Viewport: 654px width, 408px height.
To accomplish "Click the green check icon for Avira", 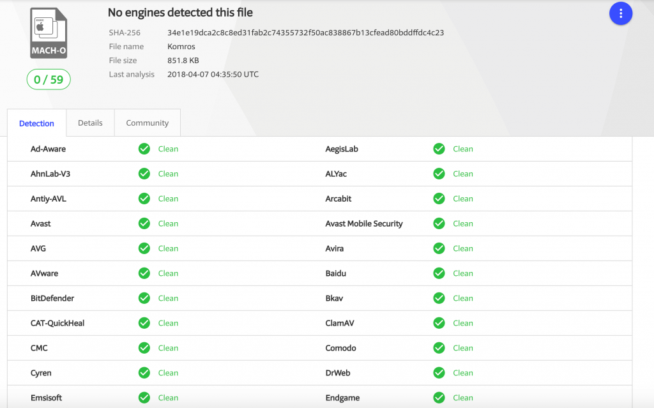I will (x=439, y=248).
